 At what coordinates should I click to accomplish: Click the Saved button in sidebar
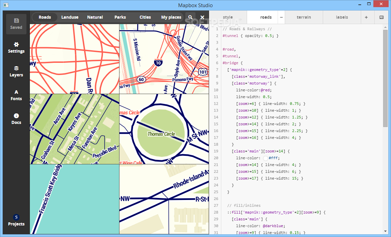(x=16, y=24)
